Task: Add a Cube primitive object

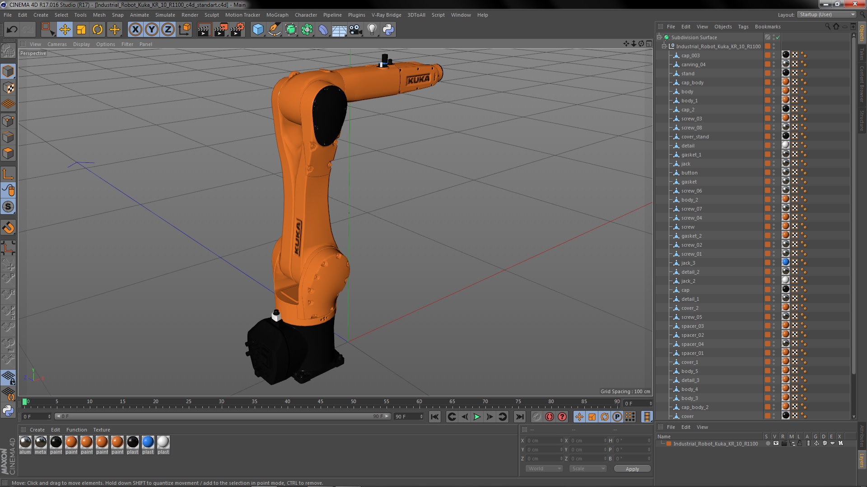Action: pos(258,30)
